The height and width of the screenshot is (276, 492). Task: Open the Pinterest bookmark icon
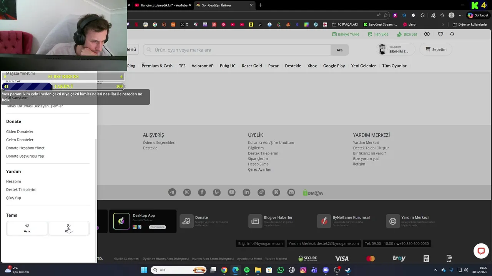click(x=223, y=25)
